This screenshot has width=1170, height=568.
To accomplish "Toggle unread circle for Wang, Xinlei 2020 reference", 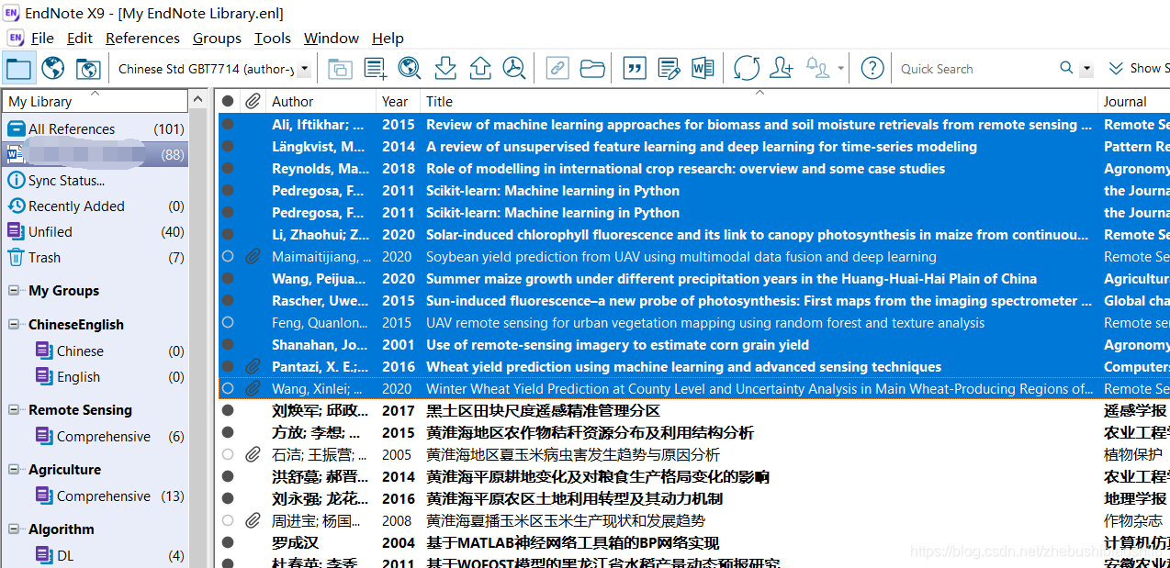I will click(x=228, y=388).
